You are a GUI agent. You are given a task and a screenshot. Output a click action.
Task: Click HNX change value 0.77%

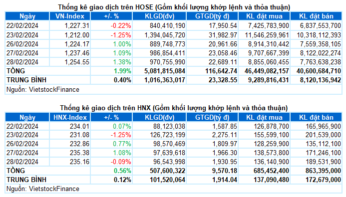[122, 144]
